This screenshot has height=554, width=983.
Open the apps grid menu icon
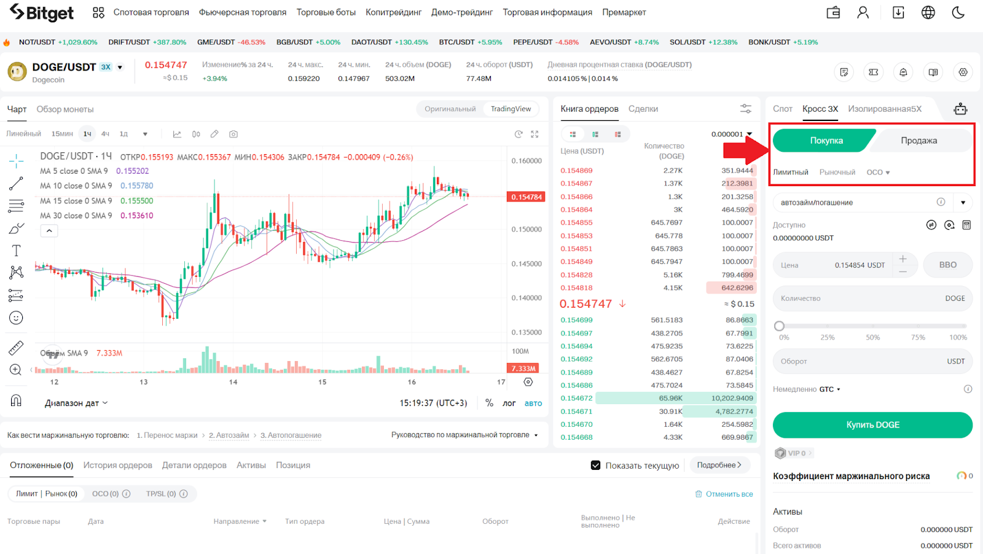pos(98,12)
